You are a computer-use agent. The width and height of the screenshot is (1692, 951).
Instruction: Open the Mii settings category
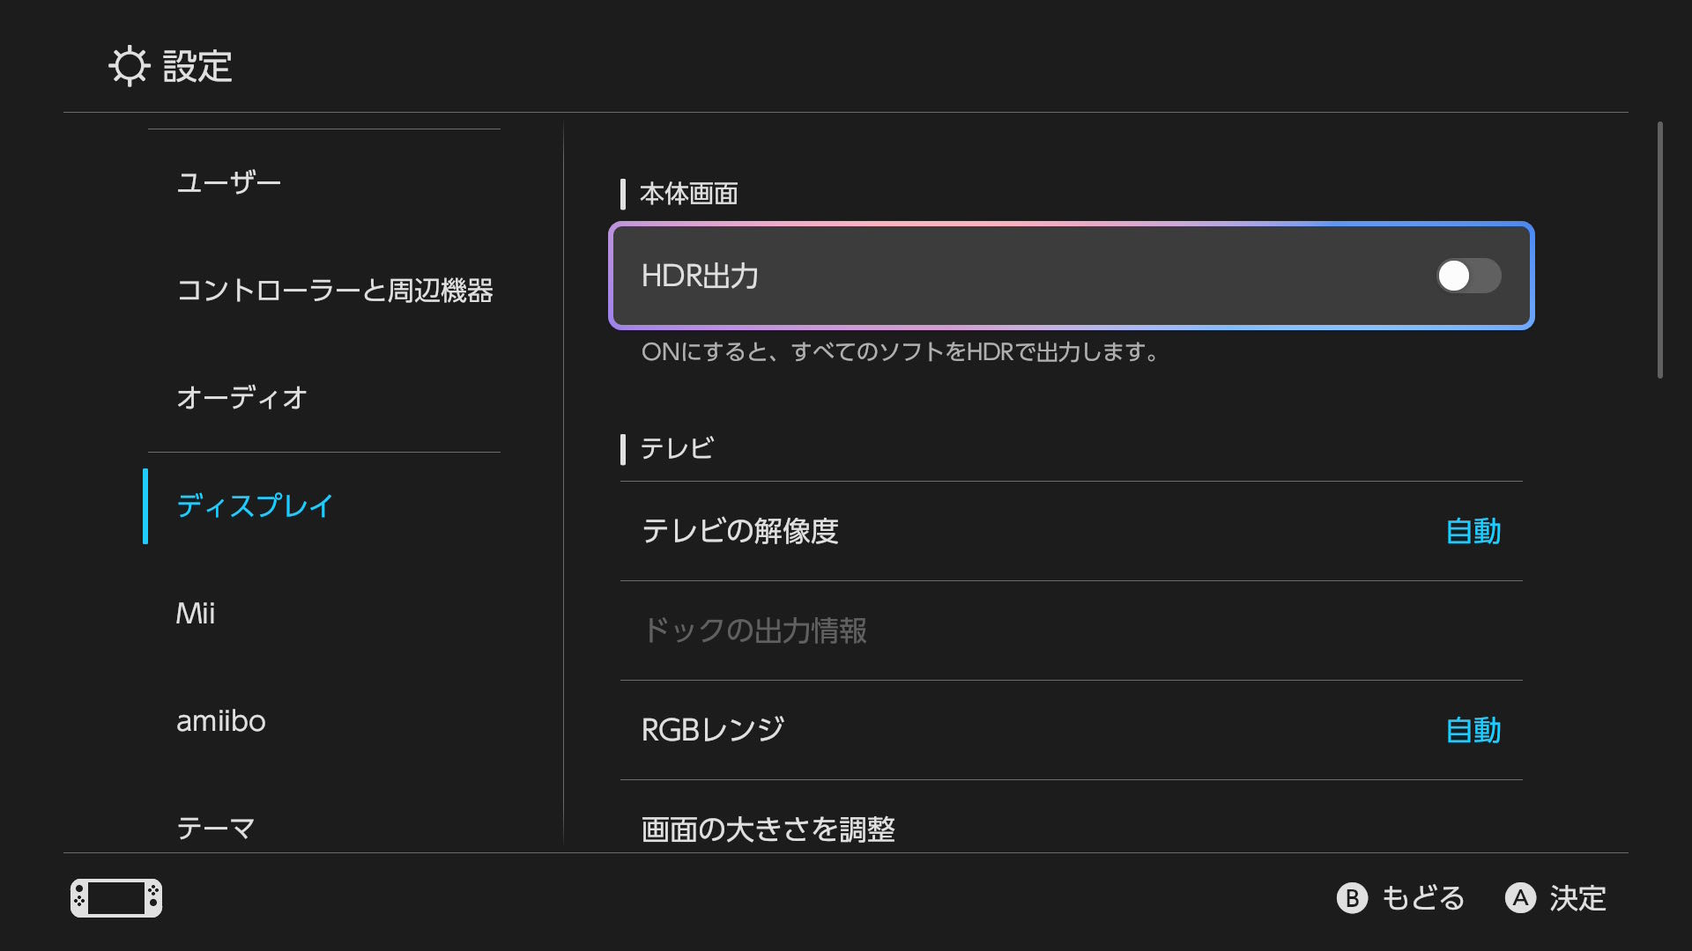click(196, 614)
